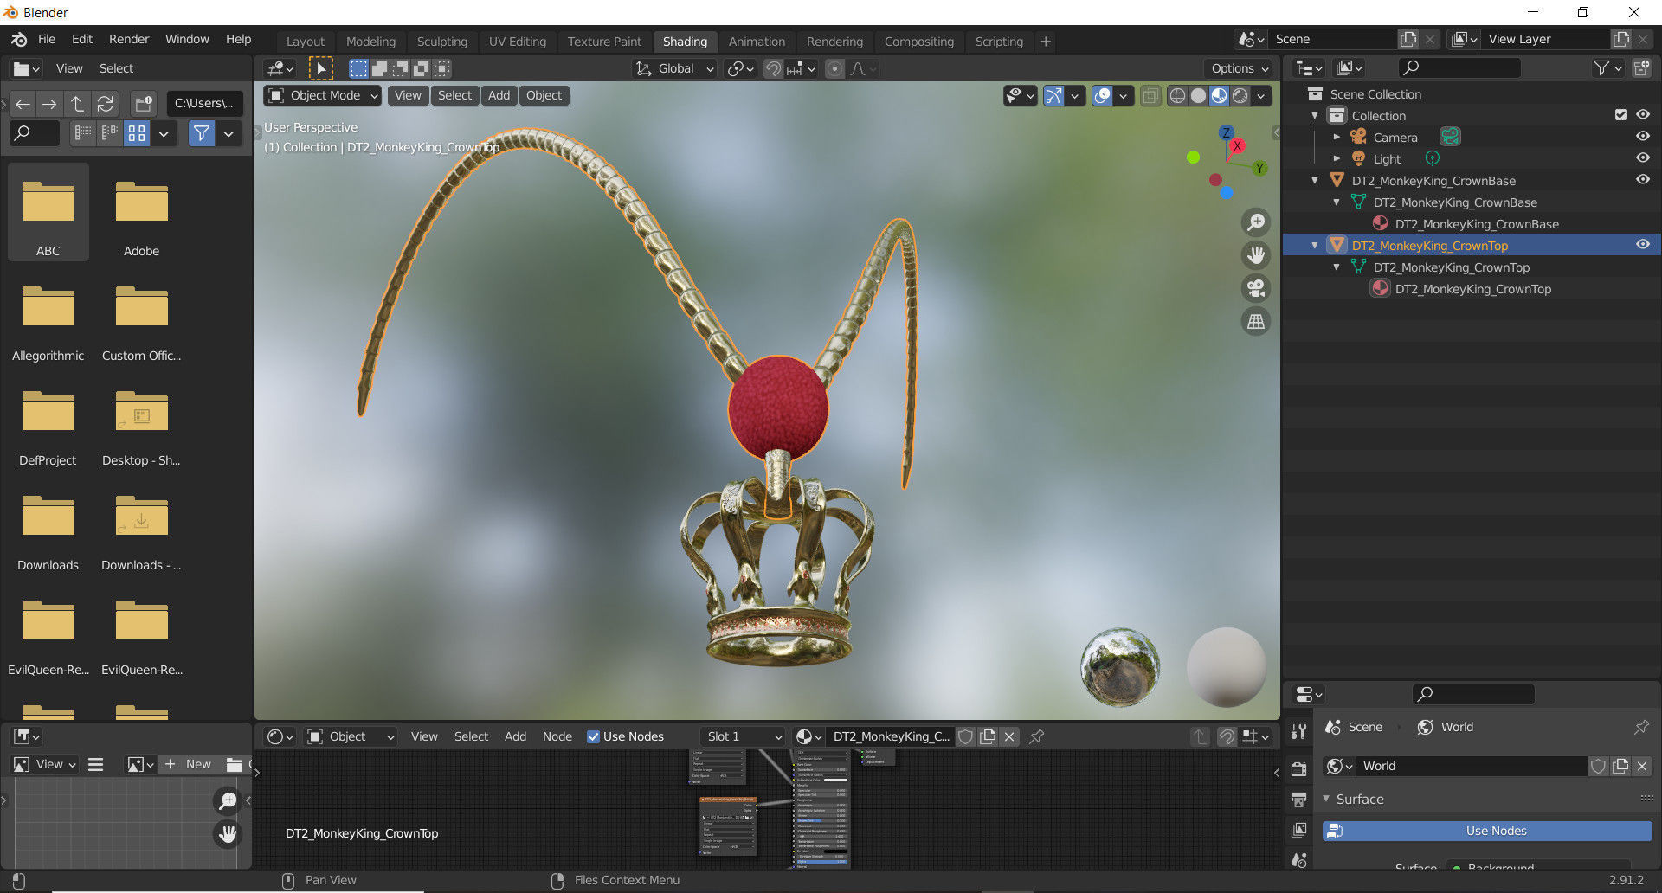
Task: Open the Output properties tab
Action: (1298, 800)
